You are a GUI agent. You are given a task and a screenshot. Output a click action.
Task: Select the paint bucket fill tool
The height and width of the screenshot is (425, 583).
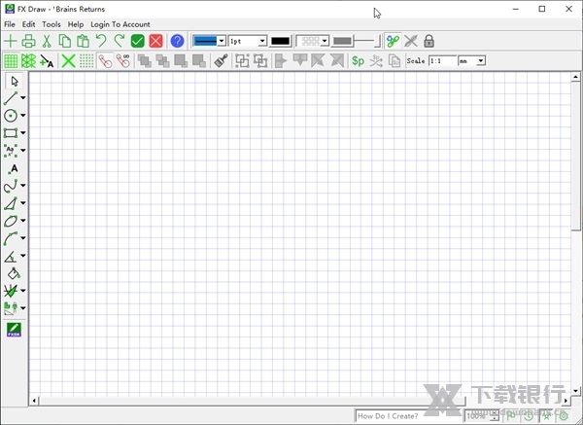(x=14, y=273)
